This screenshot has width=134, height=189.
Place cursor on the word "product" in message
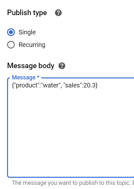[x=26, y=85]
